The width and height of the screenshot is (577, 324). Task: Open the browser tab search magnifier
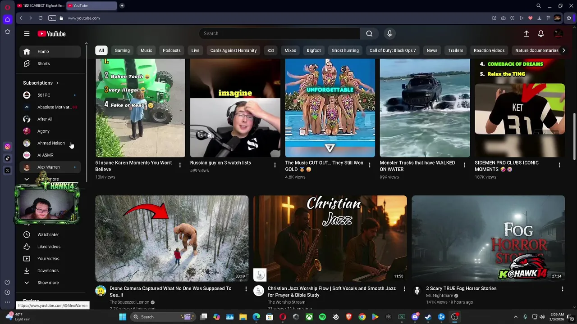(539, 6)
